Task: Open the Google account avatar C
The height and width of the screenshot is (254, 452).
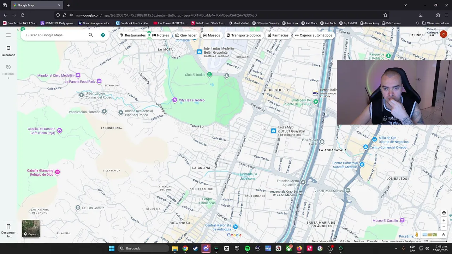Action: click(444, 34)
